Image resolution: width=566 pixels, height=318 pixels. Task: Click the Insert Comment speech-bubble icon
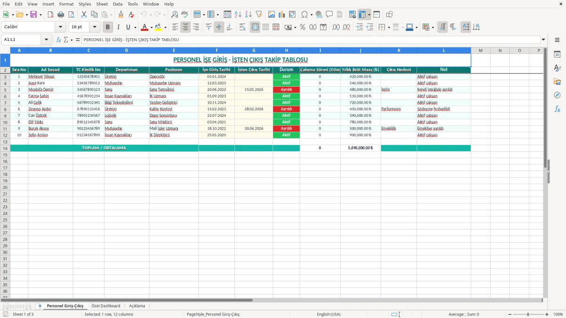(x=330, y=15)
